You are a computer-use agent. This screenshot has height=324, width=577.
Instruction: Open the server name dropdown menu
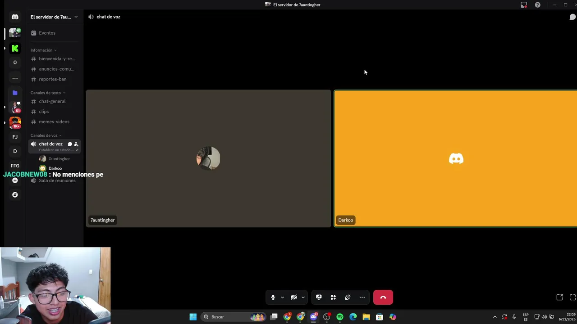(54, 17)
